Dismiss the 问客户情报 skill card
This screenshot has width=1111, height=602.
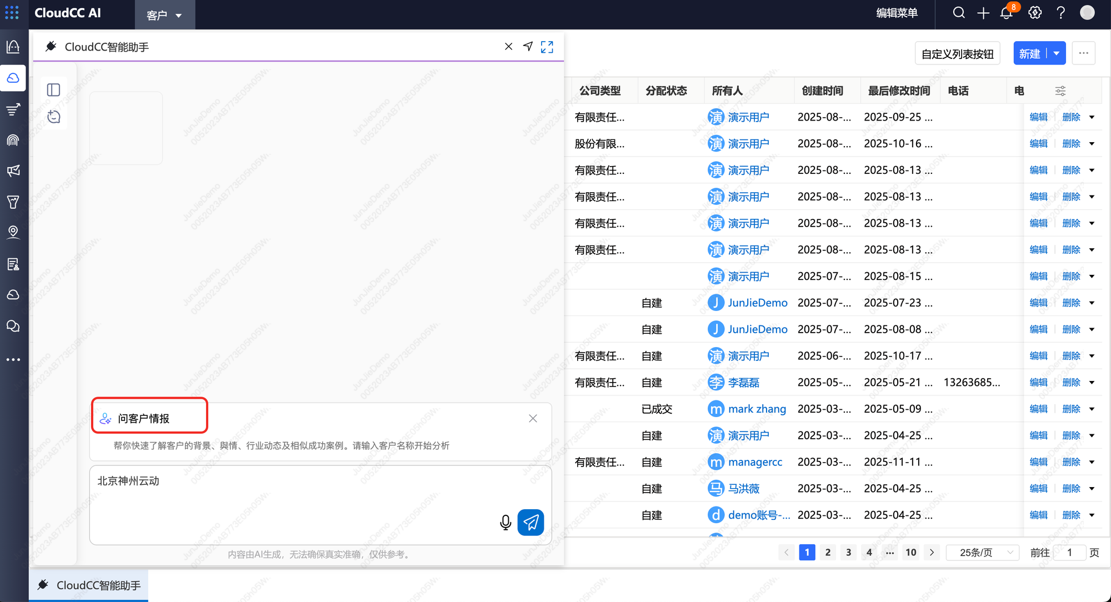[533, 419]
